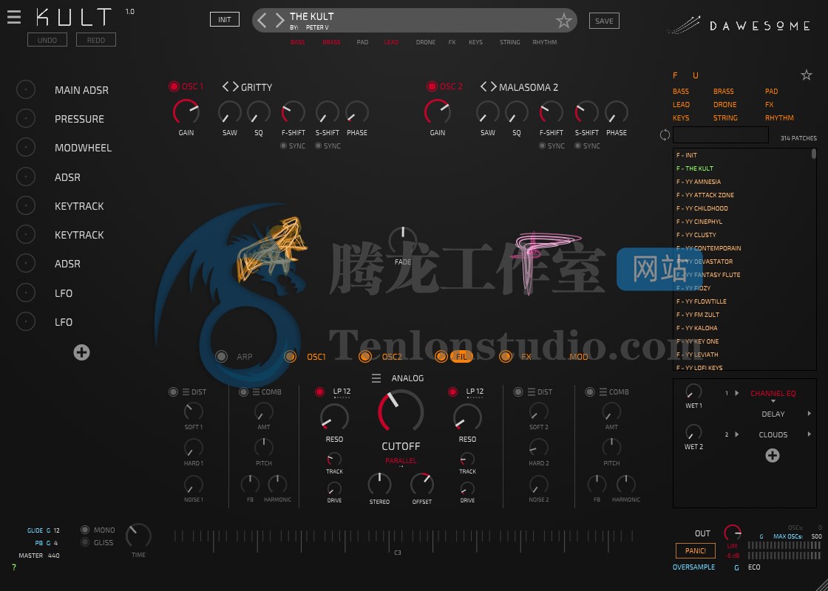This screenshot has height=591, width=828.
Task: Click the help question mark
Action: pyautogui.click(x=14, y=567)
